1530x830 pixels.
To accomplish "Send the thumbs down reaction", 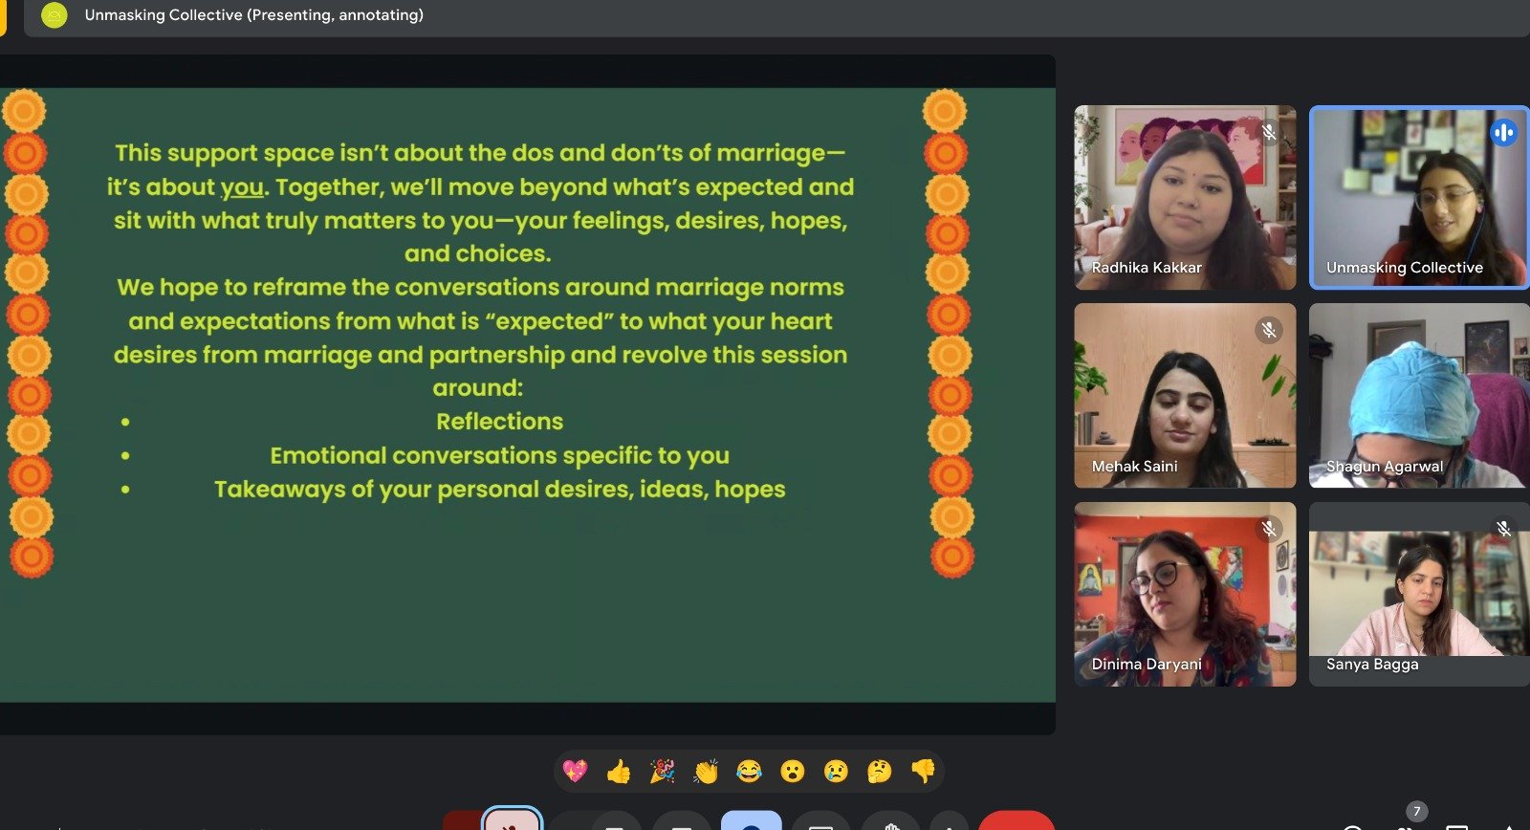I will point(923,771).
